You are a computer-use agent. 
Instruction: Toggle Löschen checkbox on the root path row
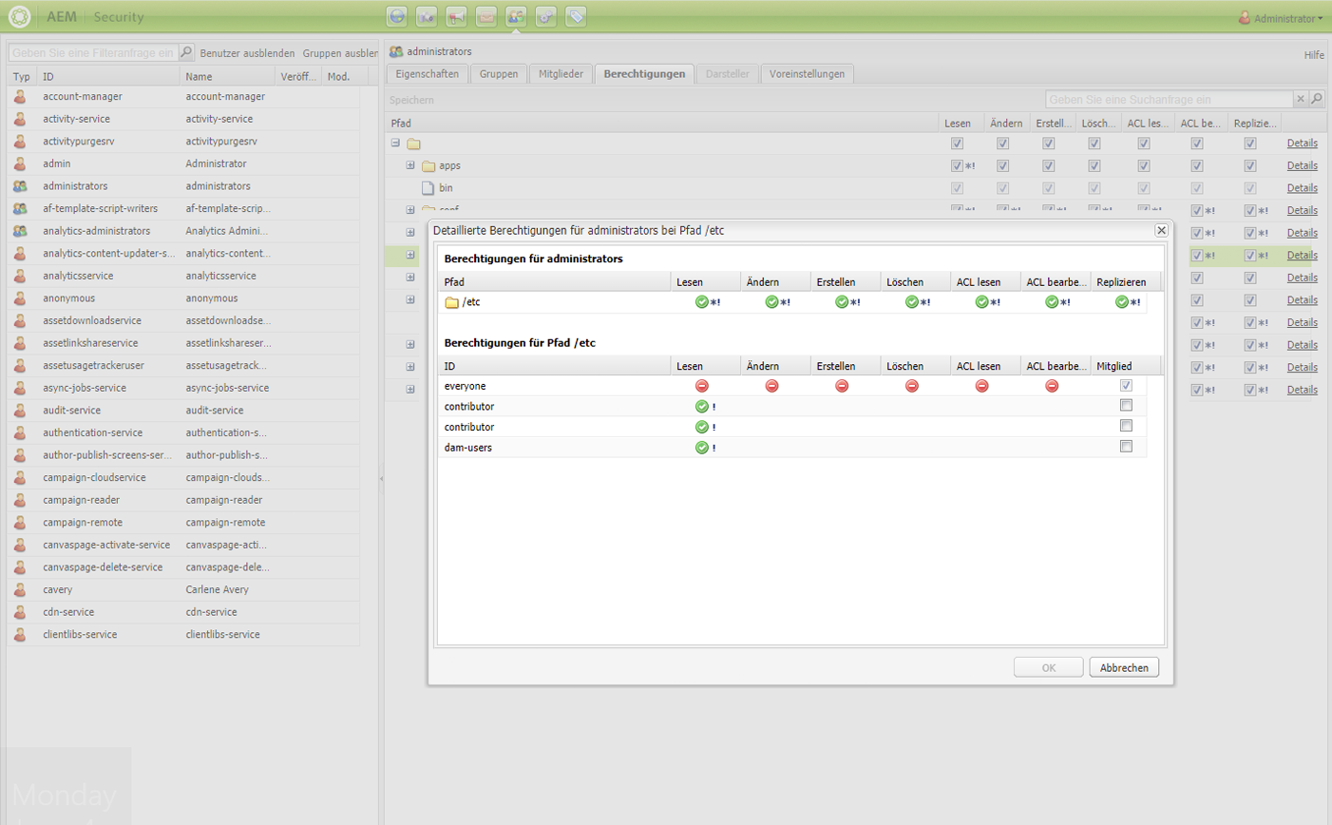tap(1094, 144)
